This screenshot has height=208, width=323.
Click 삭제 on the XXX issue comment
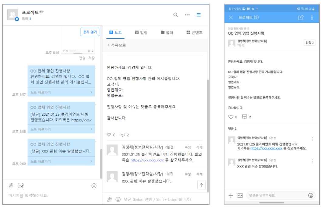(199, 174)
